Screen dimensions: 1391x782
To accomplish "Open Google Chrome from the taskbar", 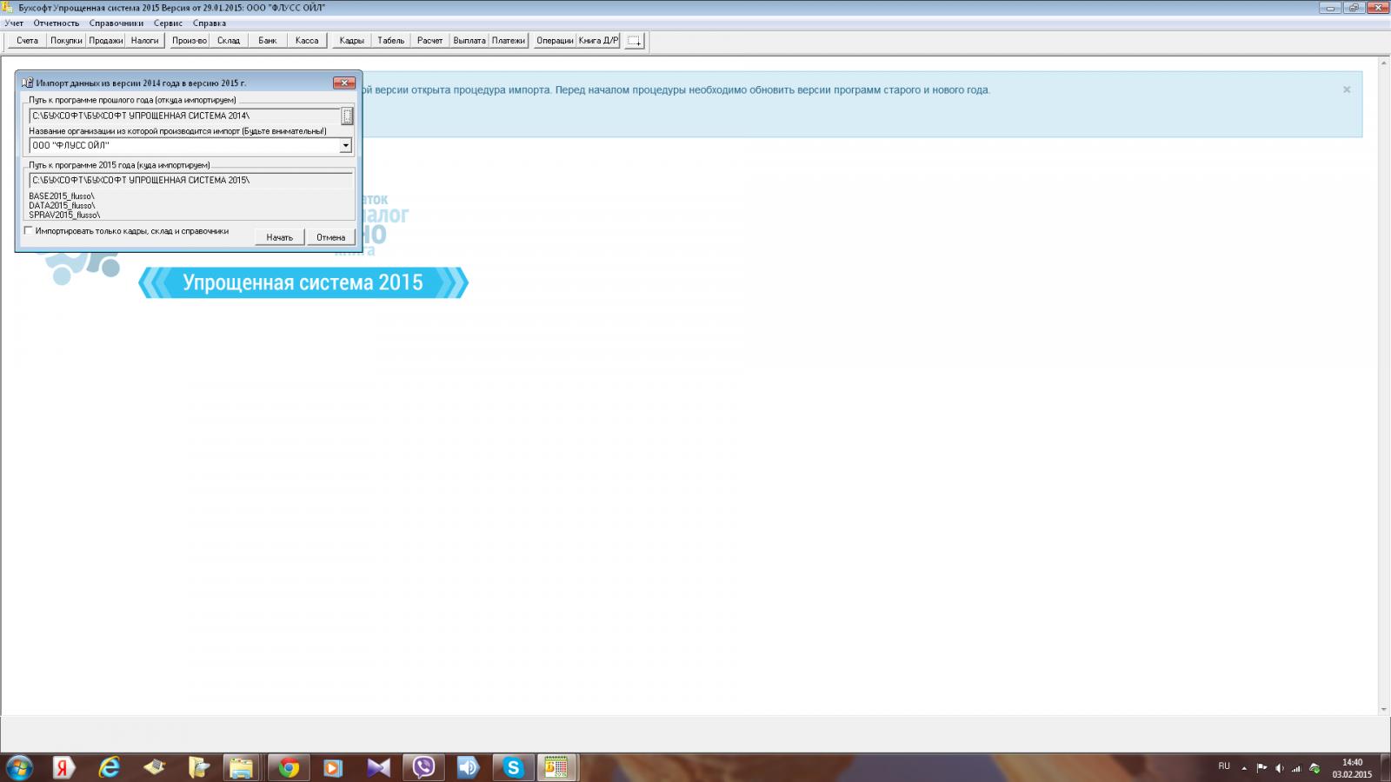I will coord(289,767).
